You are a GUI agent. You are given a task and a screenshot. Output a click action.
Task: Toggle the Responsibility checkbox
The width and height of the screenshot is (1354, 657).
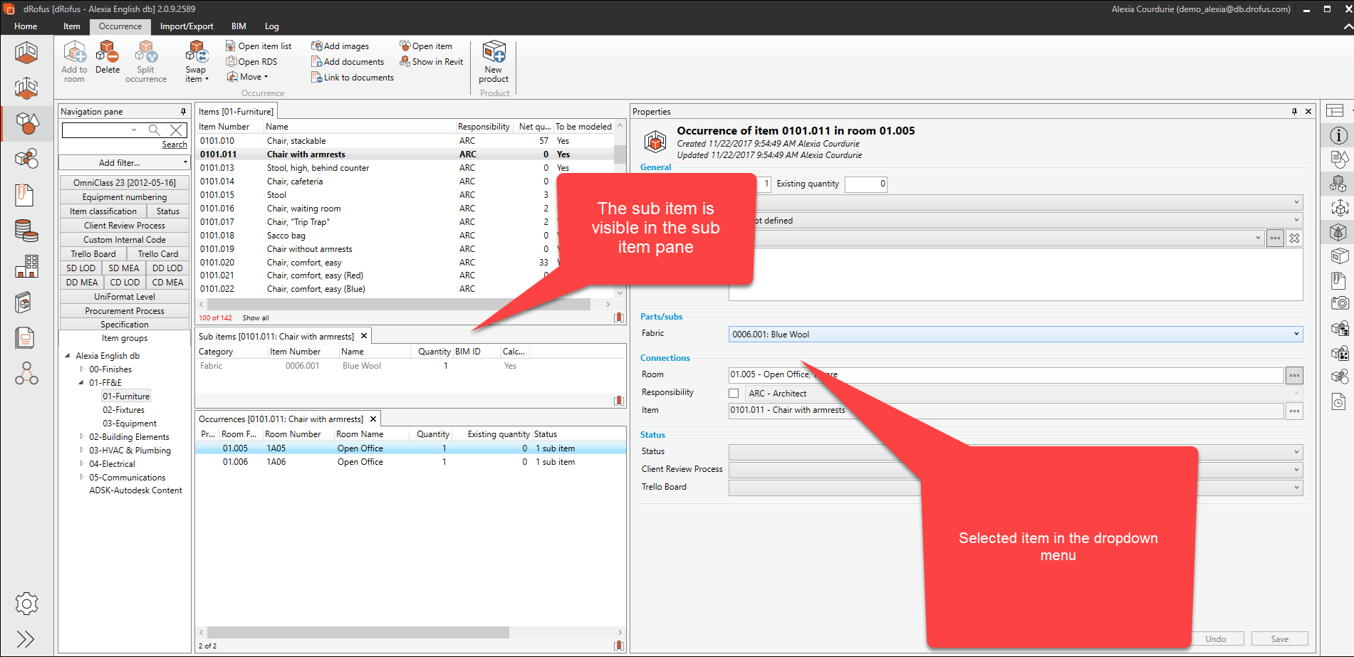click(x=734, y=394)
